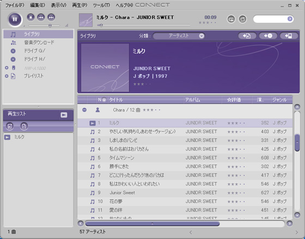Viewport: 305px width, 239px height.
Task: Select track 4 私の名前はおバカさん
Action: click(185, 149)
